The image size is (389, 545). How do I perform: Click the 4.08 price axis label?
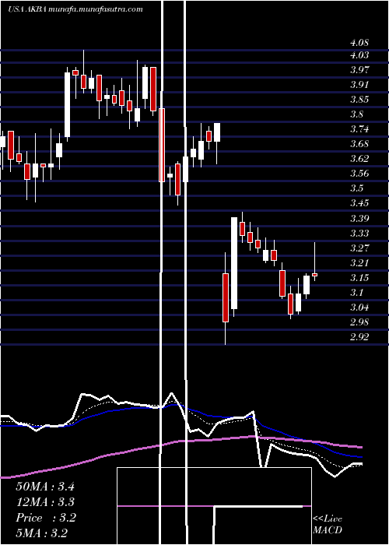click(359, 43)
